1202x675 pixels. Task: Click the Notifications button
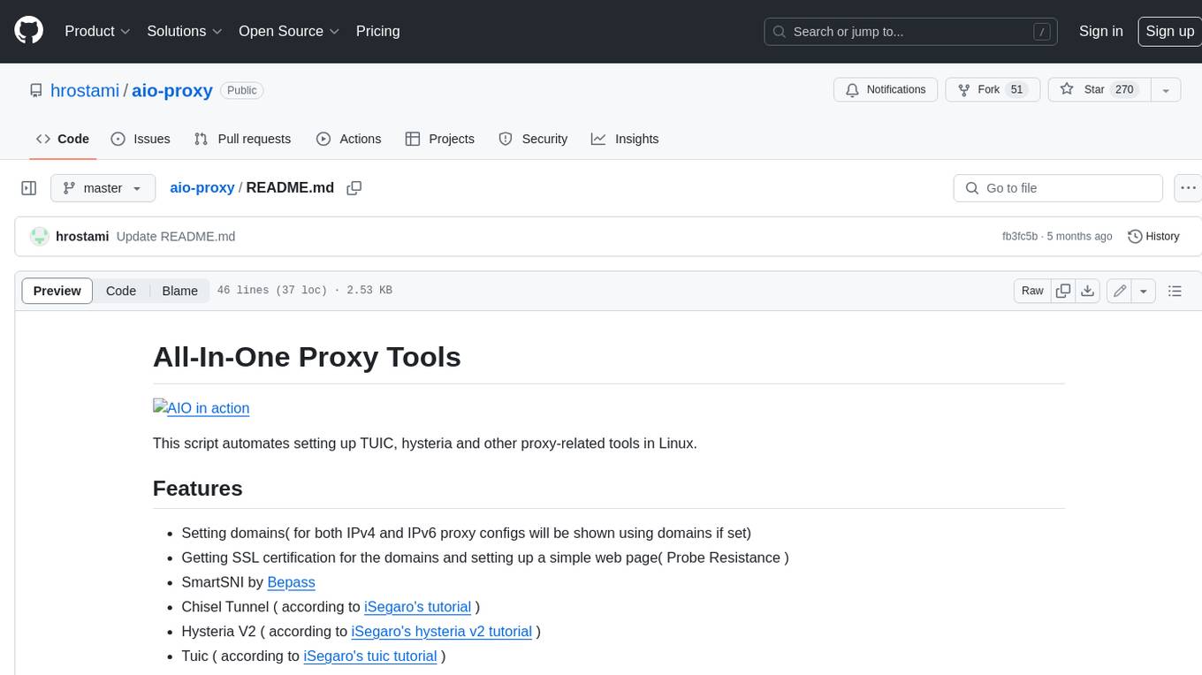(x=886, y=90)
